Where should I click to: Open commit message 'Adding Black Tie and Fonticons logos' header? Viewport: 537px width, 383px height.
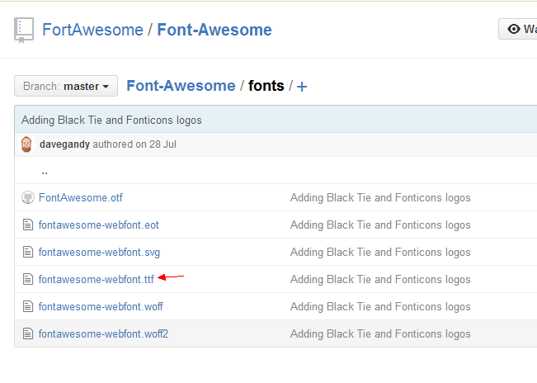tap(111, 121)
